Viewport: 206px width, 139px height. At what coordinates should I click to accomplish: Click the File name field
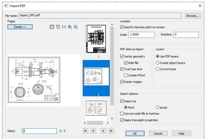point(100,16)
